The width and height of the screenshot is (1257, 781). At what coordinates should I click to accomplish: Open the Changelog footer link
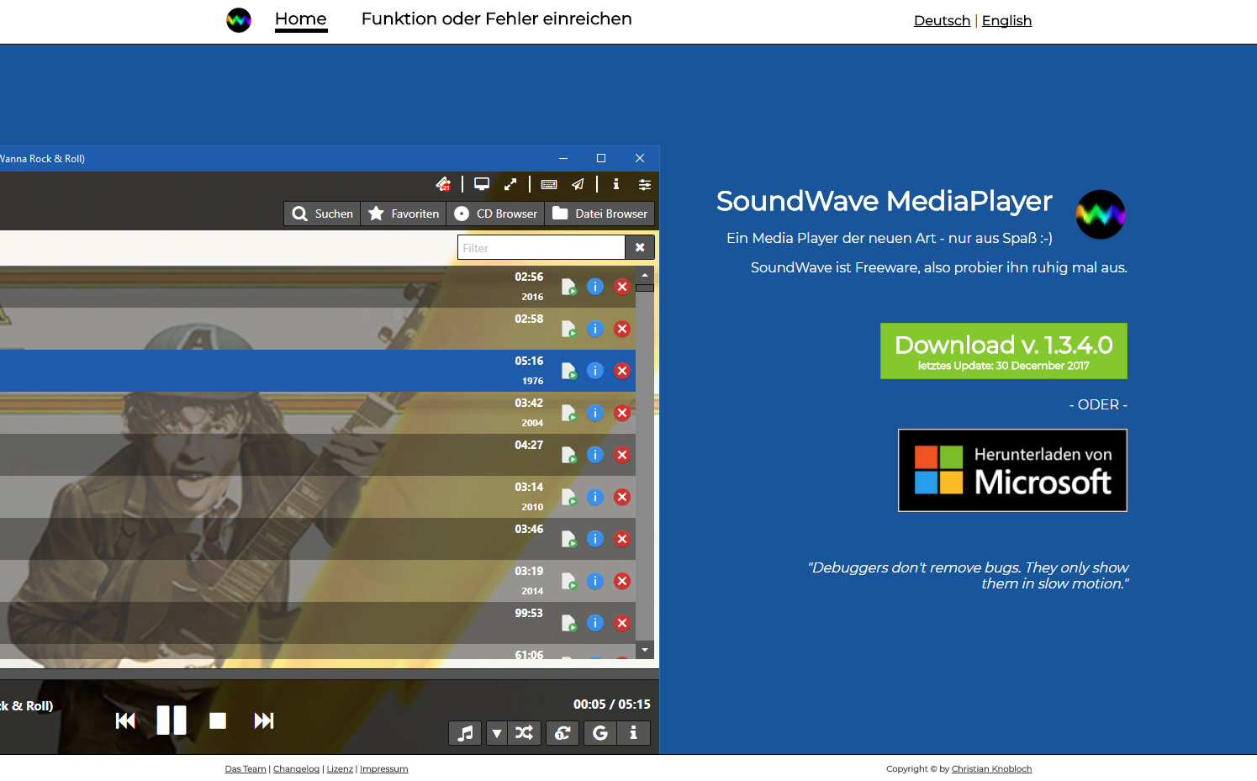(296, 769)
